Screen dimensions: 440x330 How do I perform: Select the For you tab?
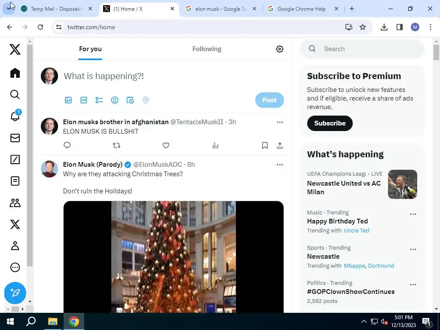coord(90,49)
